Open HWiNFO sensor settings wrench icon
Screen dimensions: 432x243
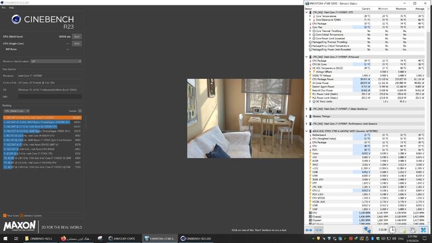[413, 230]
